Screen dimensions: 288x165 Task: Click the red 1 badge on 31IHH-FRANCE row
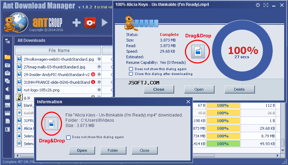(x=93, y=82)
